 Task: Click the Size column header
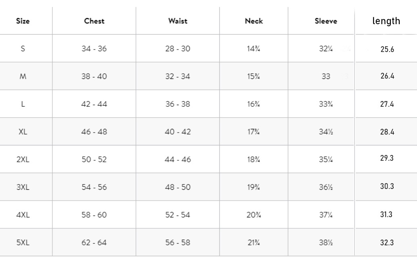pyautogui.click(x=23, y=21)
